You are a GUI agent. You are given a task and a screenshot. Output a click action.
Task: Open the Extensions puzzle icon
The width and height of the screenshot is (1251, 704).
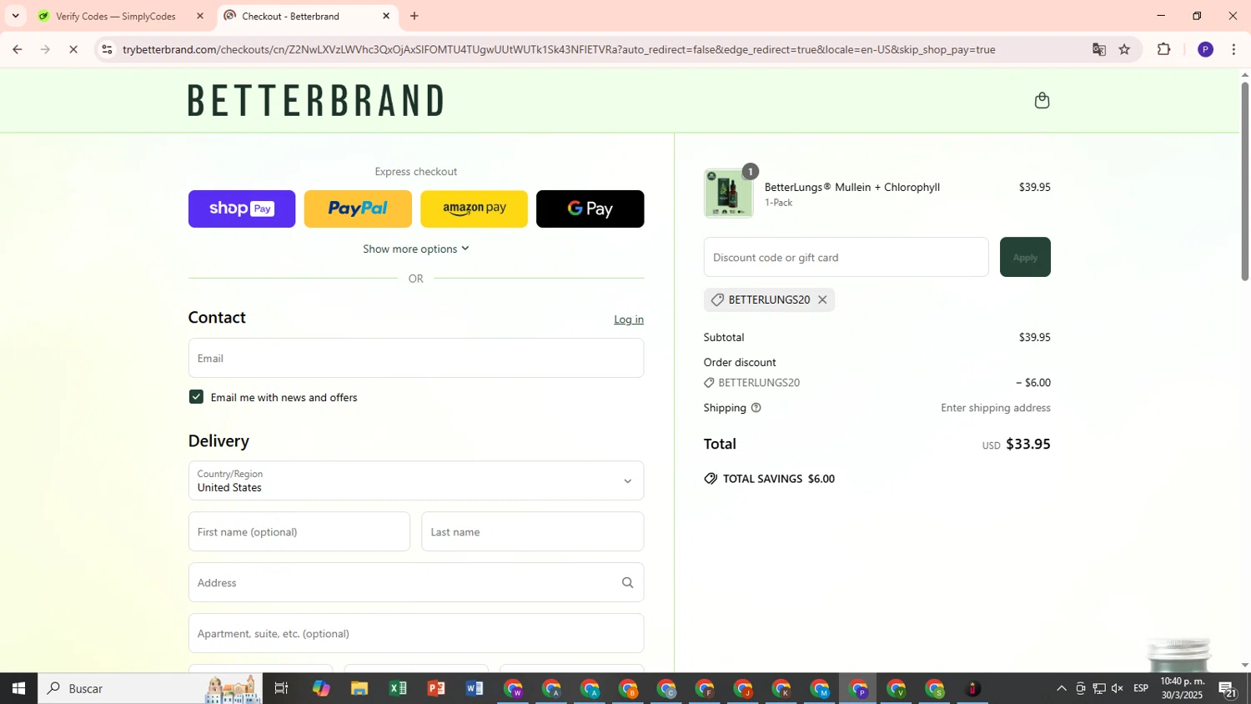point(1164,49)
